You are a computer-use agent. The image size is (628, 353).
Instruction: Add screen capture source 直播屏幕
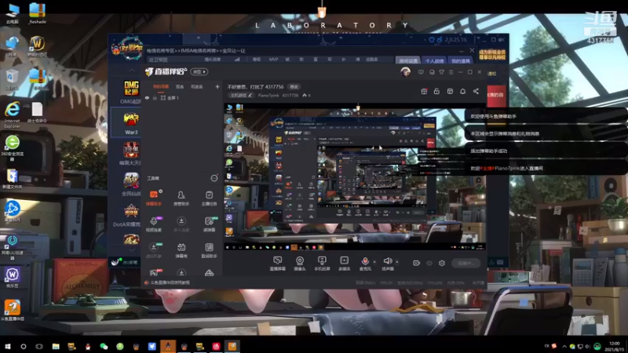[x=277, y=264]
